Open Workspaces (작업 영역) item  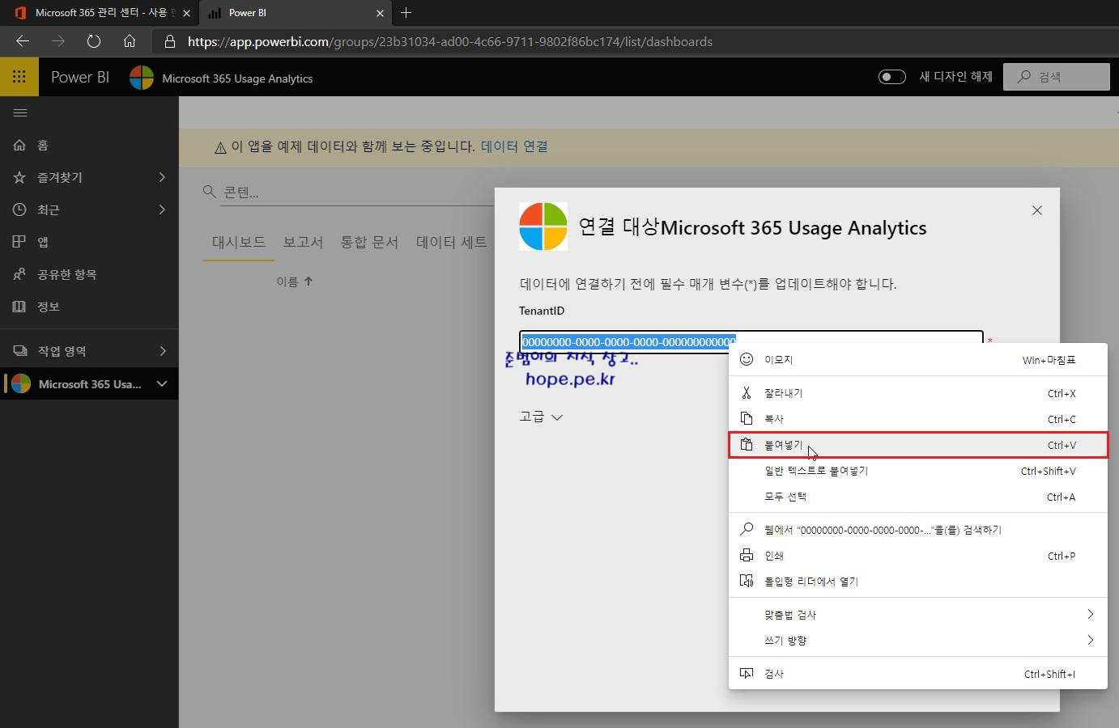(x=89, y=351)
